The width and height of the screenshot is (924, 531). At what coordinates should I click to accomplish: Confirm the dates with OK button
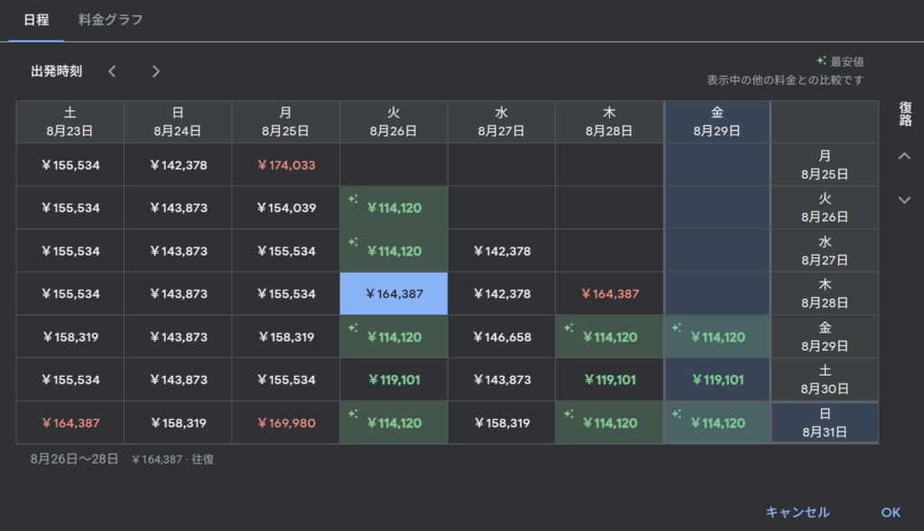point(891,512)
